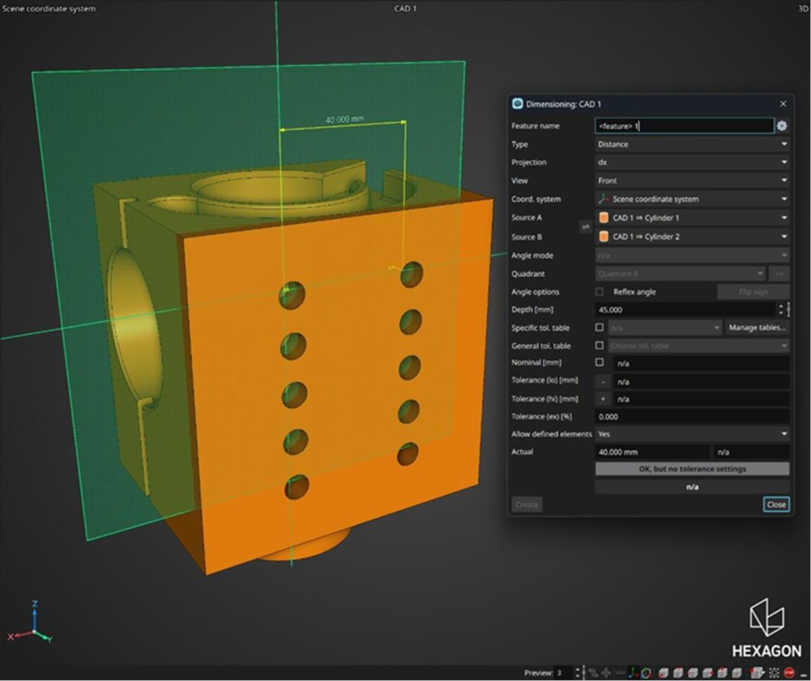Click the Depth [mm] stepper arrows
The width and height of the screenshot is (811, 681).
(782, 309)
